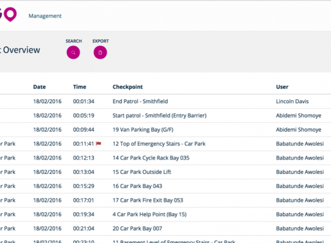Click date 18/02/2016 in the 00:12:13 row
Image resolution: width=331 pixels, height=243 pixels.
click(47, 158)
